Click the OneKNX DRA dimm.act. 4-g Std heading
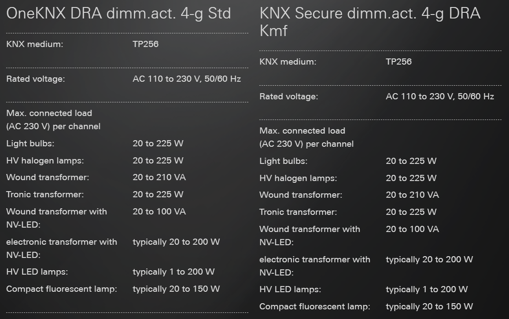 118,14
